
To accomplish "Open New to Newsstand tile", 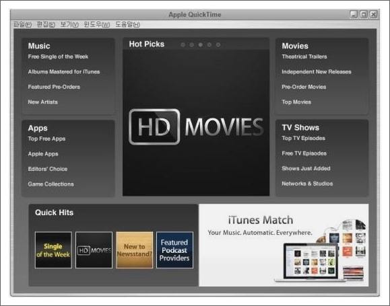I will click(x=134, y=250).
